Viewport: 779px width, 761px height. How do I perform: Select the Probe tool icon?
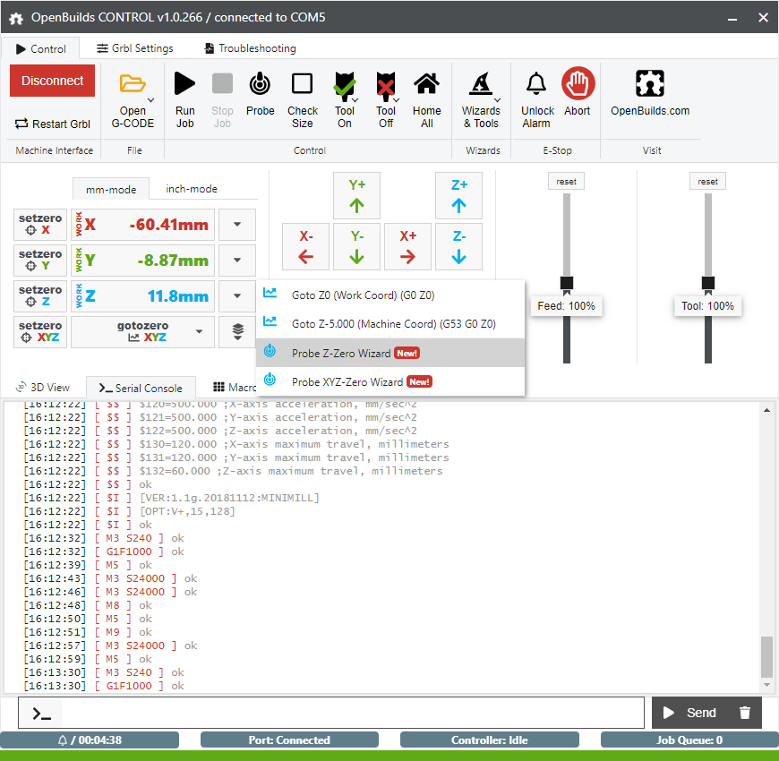[260, 94]
